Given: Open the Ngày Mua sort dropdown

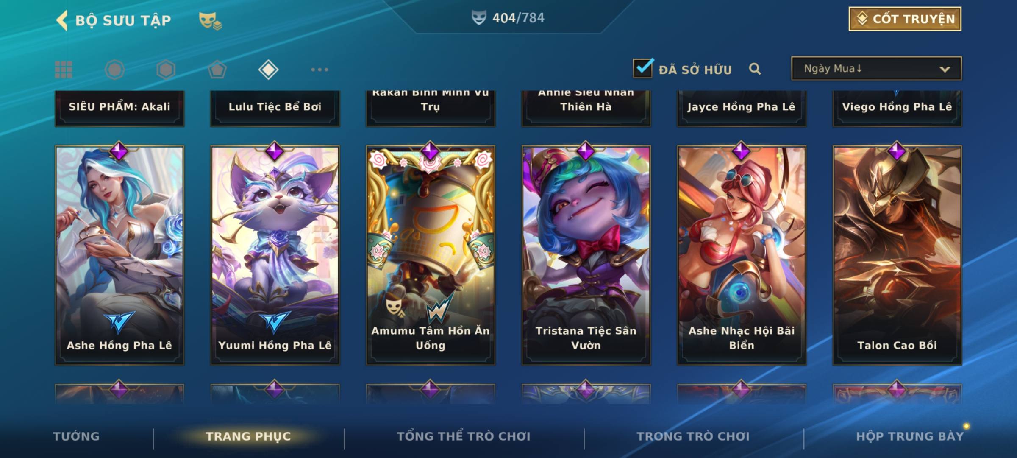Looking at the screenshot, I should (876, 68).
